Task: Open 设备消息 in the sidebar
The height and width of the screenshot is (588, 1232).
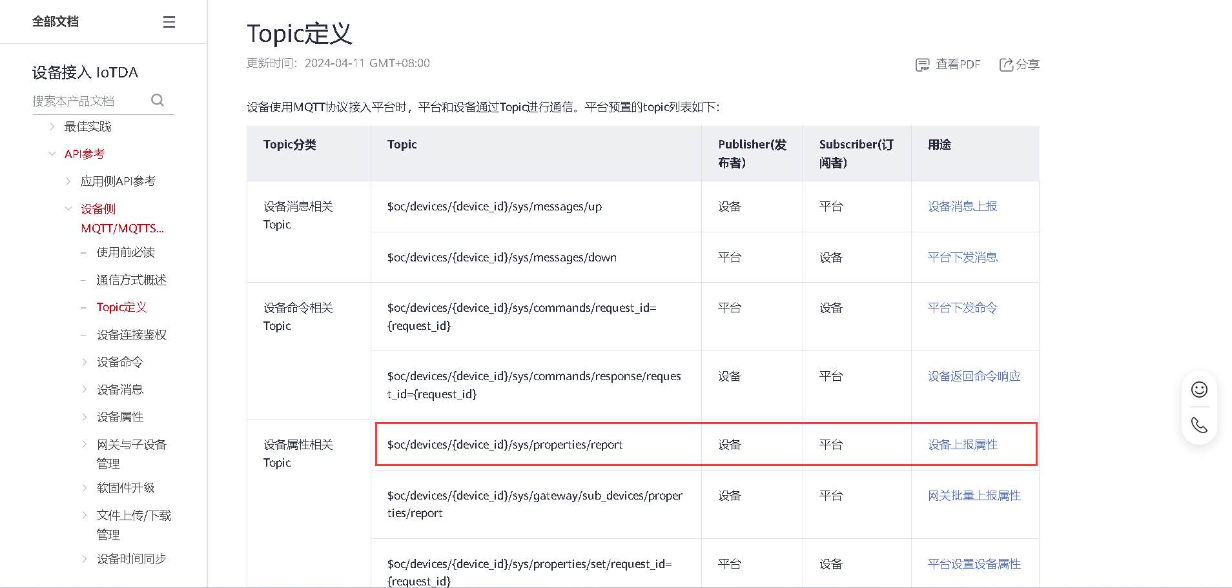Action: (x=120, y=389)
